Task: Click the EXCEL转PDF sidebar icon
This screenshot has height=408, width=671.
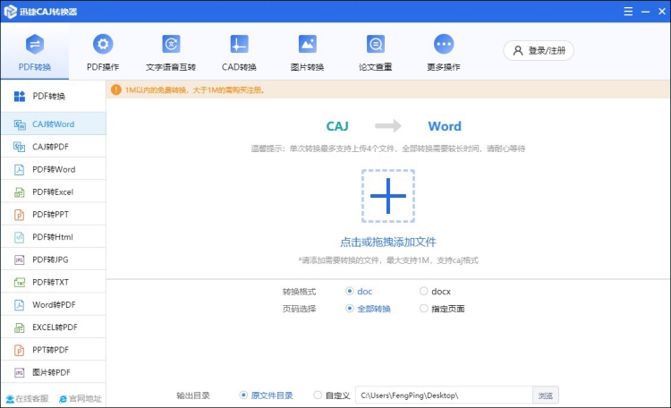Action: click(20, 327)
